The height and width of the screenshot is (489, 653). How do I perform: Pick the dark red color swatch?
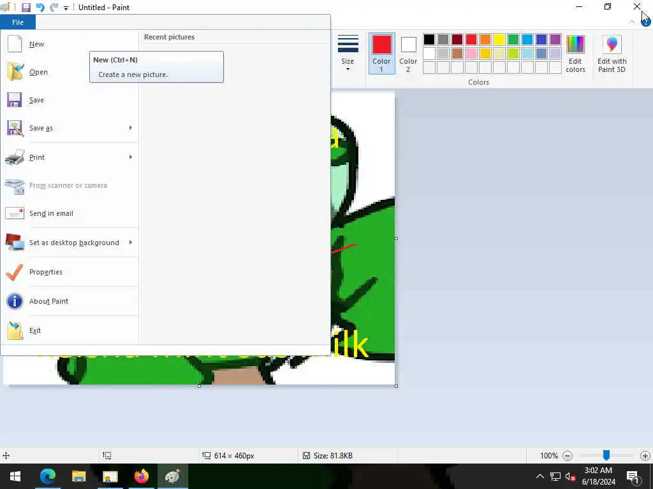point(457,39)
